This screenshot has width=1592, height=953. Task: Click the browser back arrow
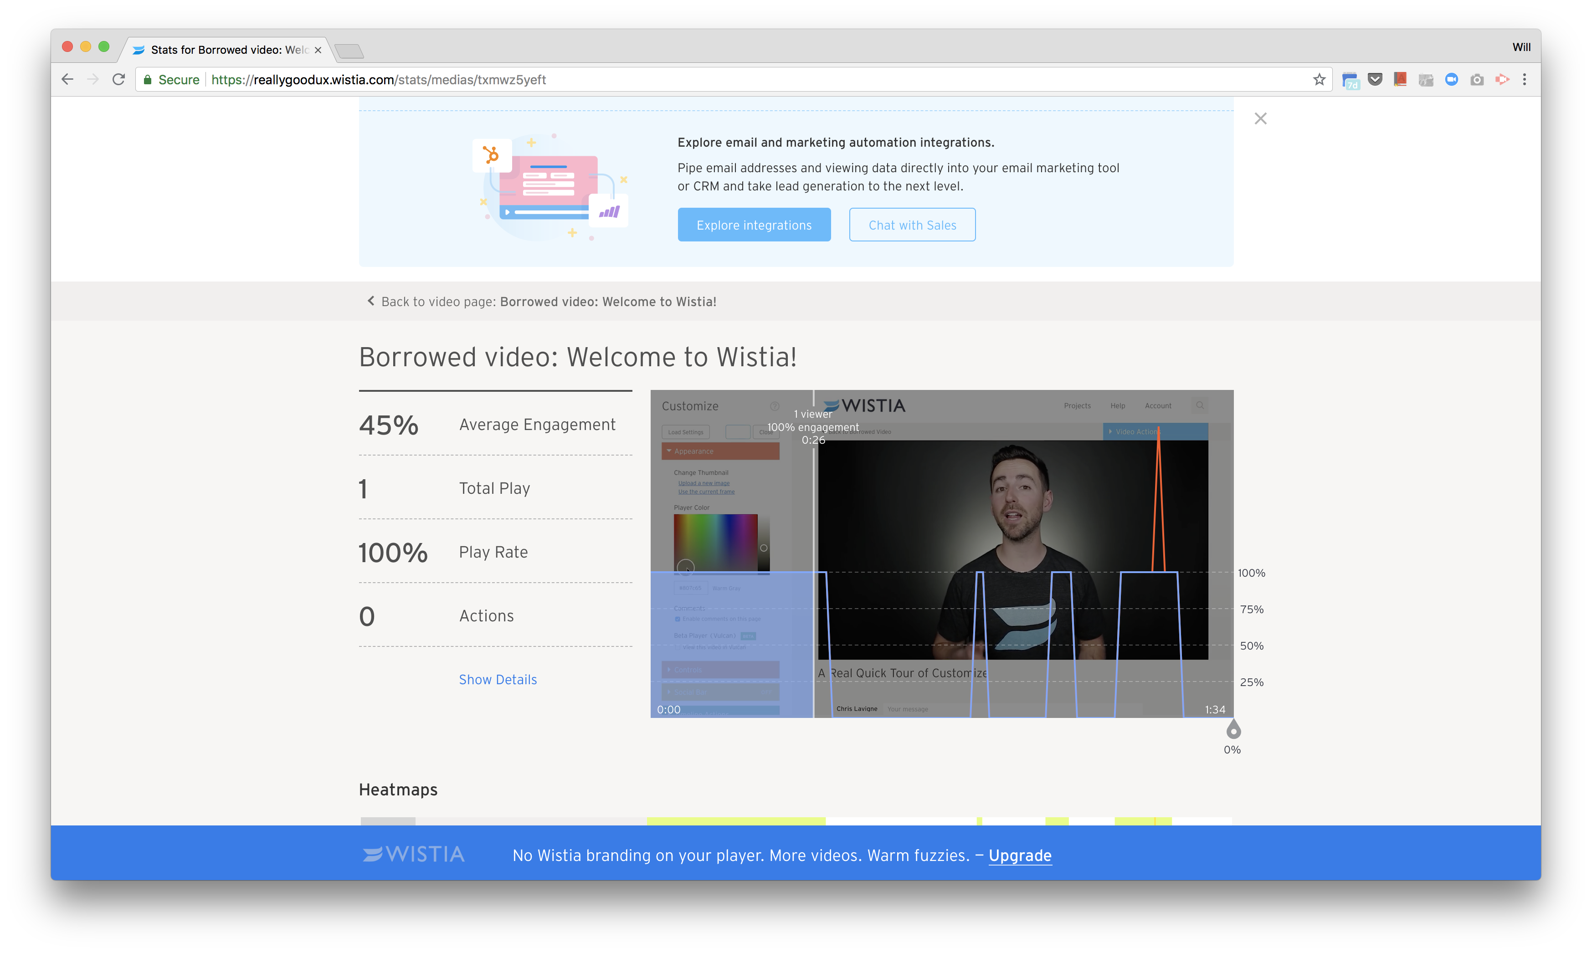point(67,80)
